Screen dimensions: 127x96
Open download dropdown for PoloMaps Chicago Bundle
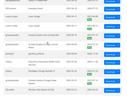(118, 72)
